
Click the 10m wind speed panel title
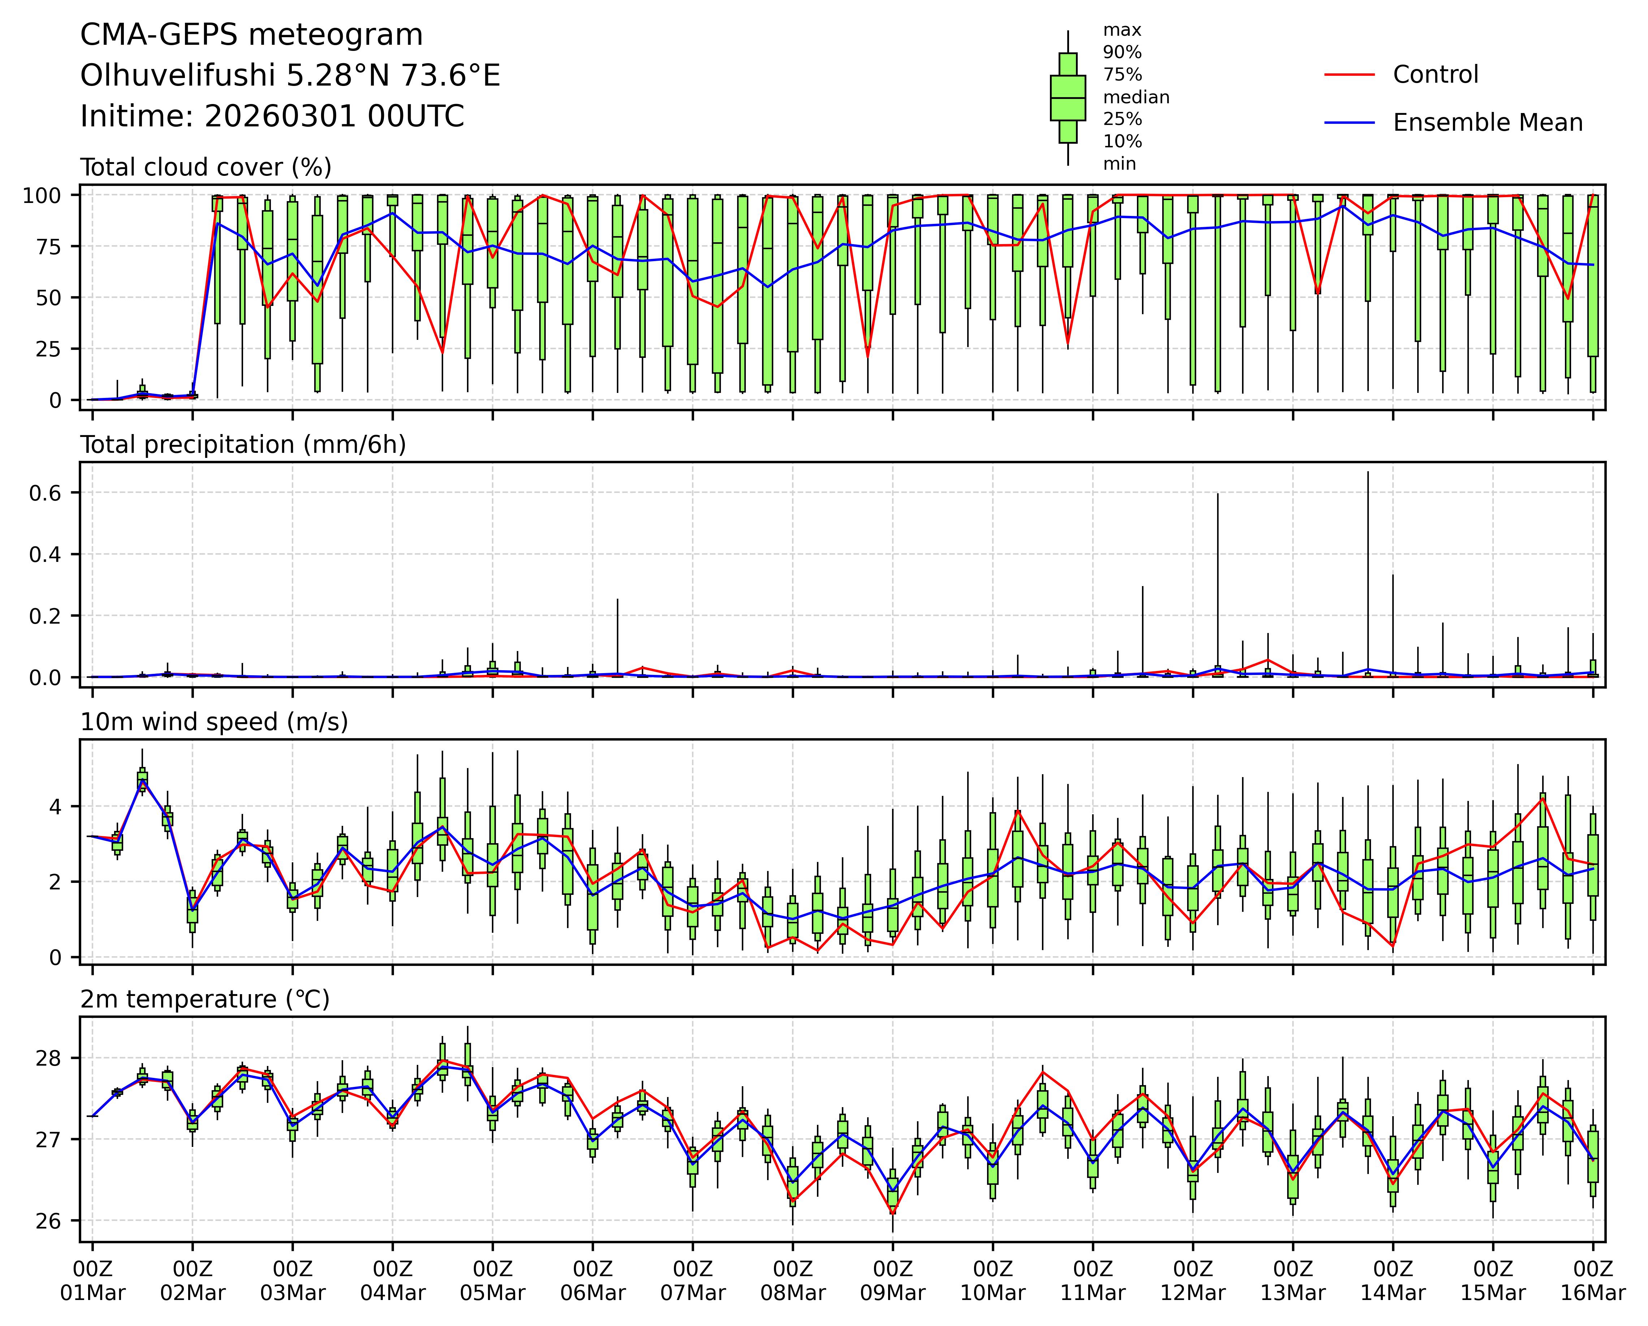tap(214, 721)
